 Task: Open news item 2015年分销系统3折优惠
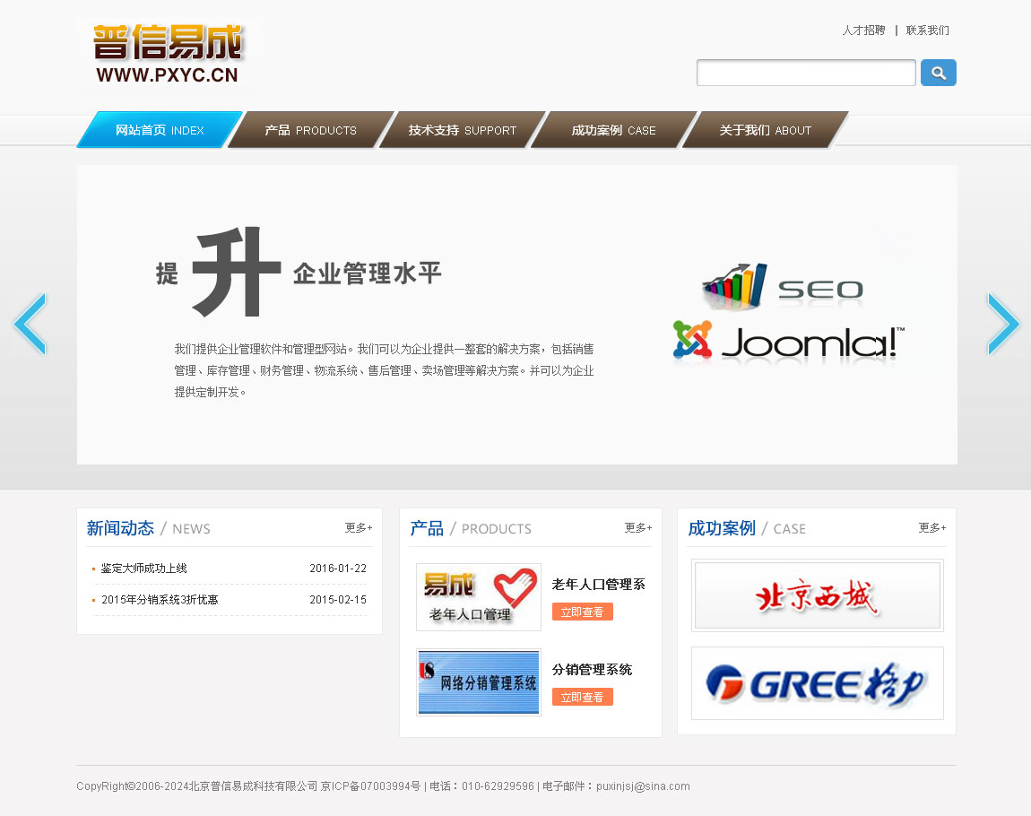click(x=160, y=600)
